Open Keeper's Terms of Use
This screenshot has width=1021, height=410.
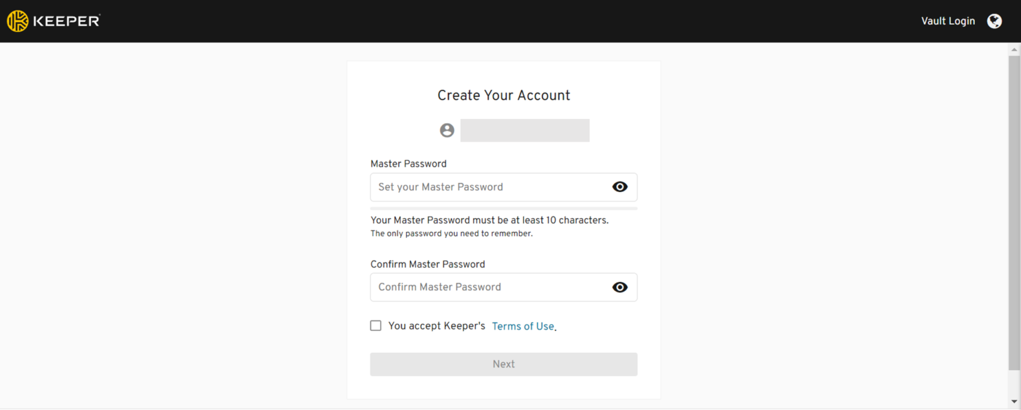click(x=522, y=326)
